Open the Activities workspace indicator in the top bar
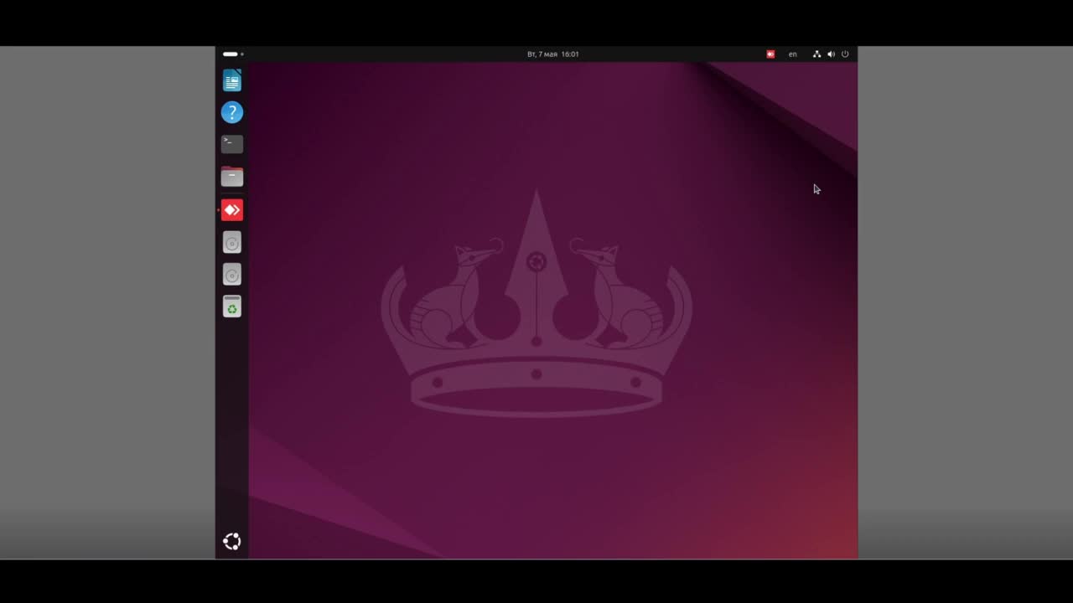Screen dimensions: 1073x603 (233, 54)
